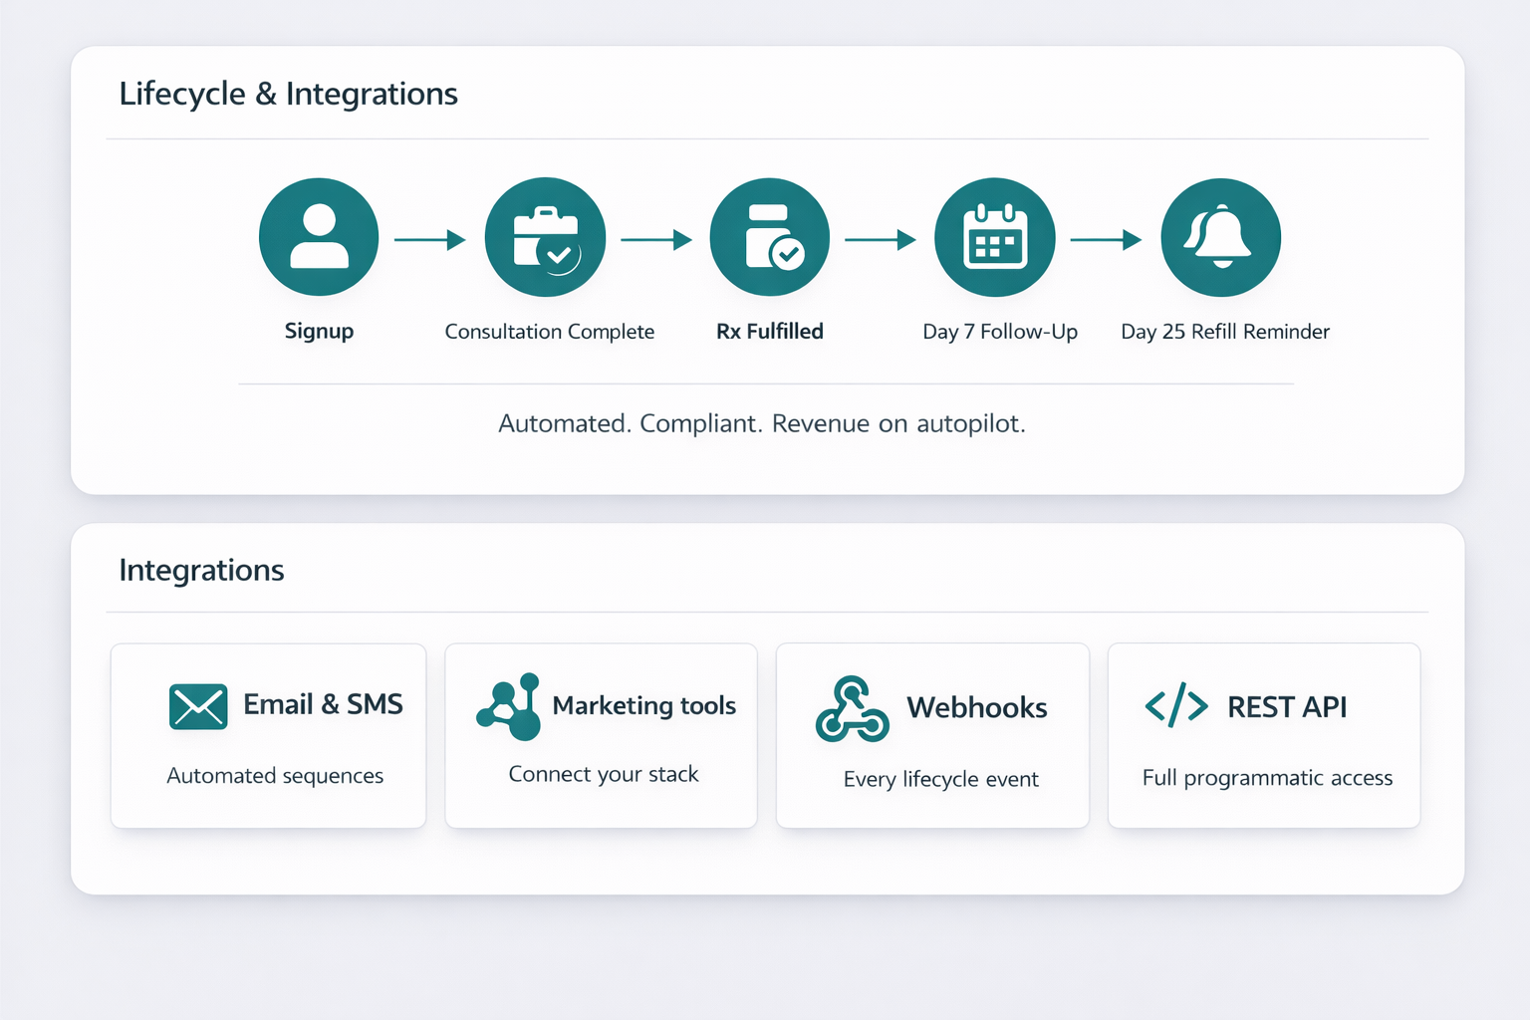Screen dimensions: 1530x1020
Task: Click 'Connect your stack' description text
Action: click(x=604, y=774)
